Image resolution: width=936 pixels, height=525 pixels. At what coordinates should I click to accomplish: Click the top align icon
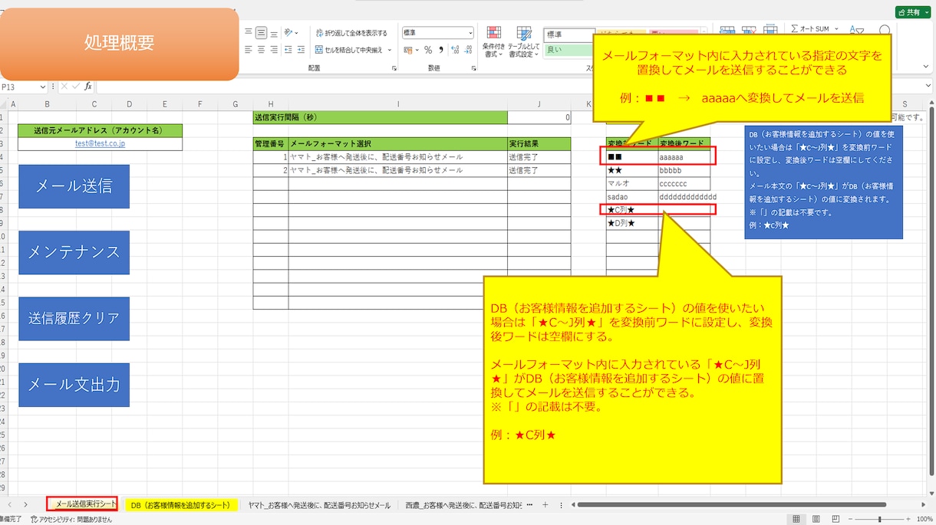[249, 33]
